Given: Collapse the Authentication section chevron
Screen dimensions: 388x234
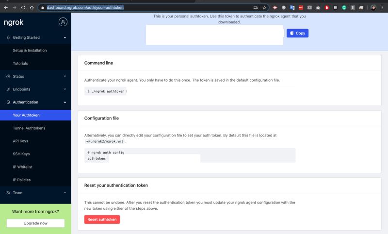Looking at the screenshot, I should pos(65,102).
